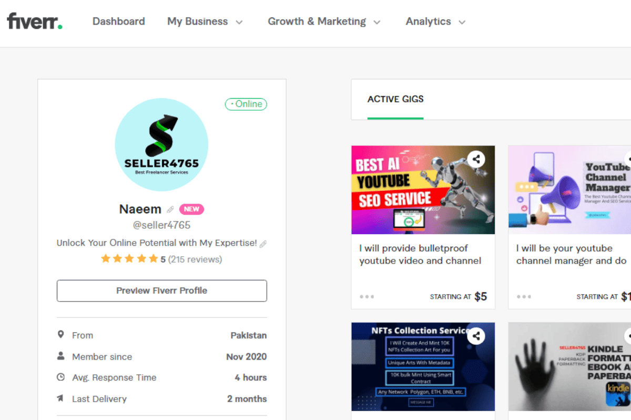Go to the Dashboard menu item
The width and height of the screenshot is (631, 420).
(119, 22)
